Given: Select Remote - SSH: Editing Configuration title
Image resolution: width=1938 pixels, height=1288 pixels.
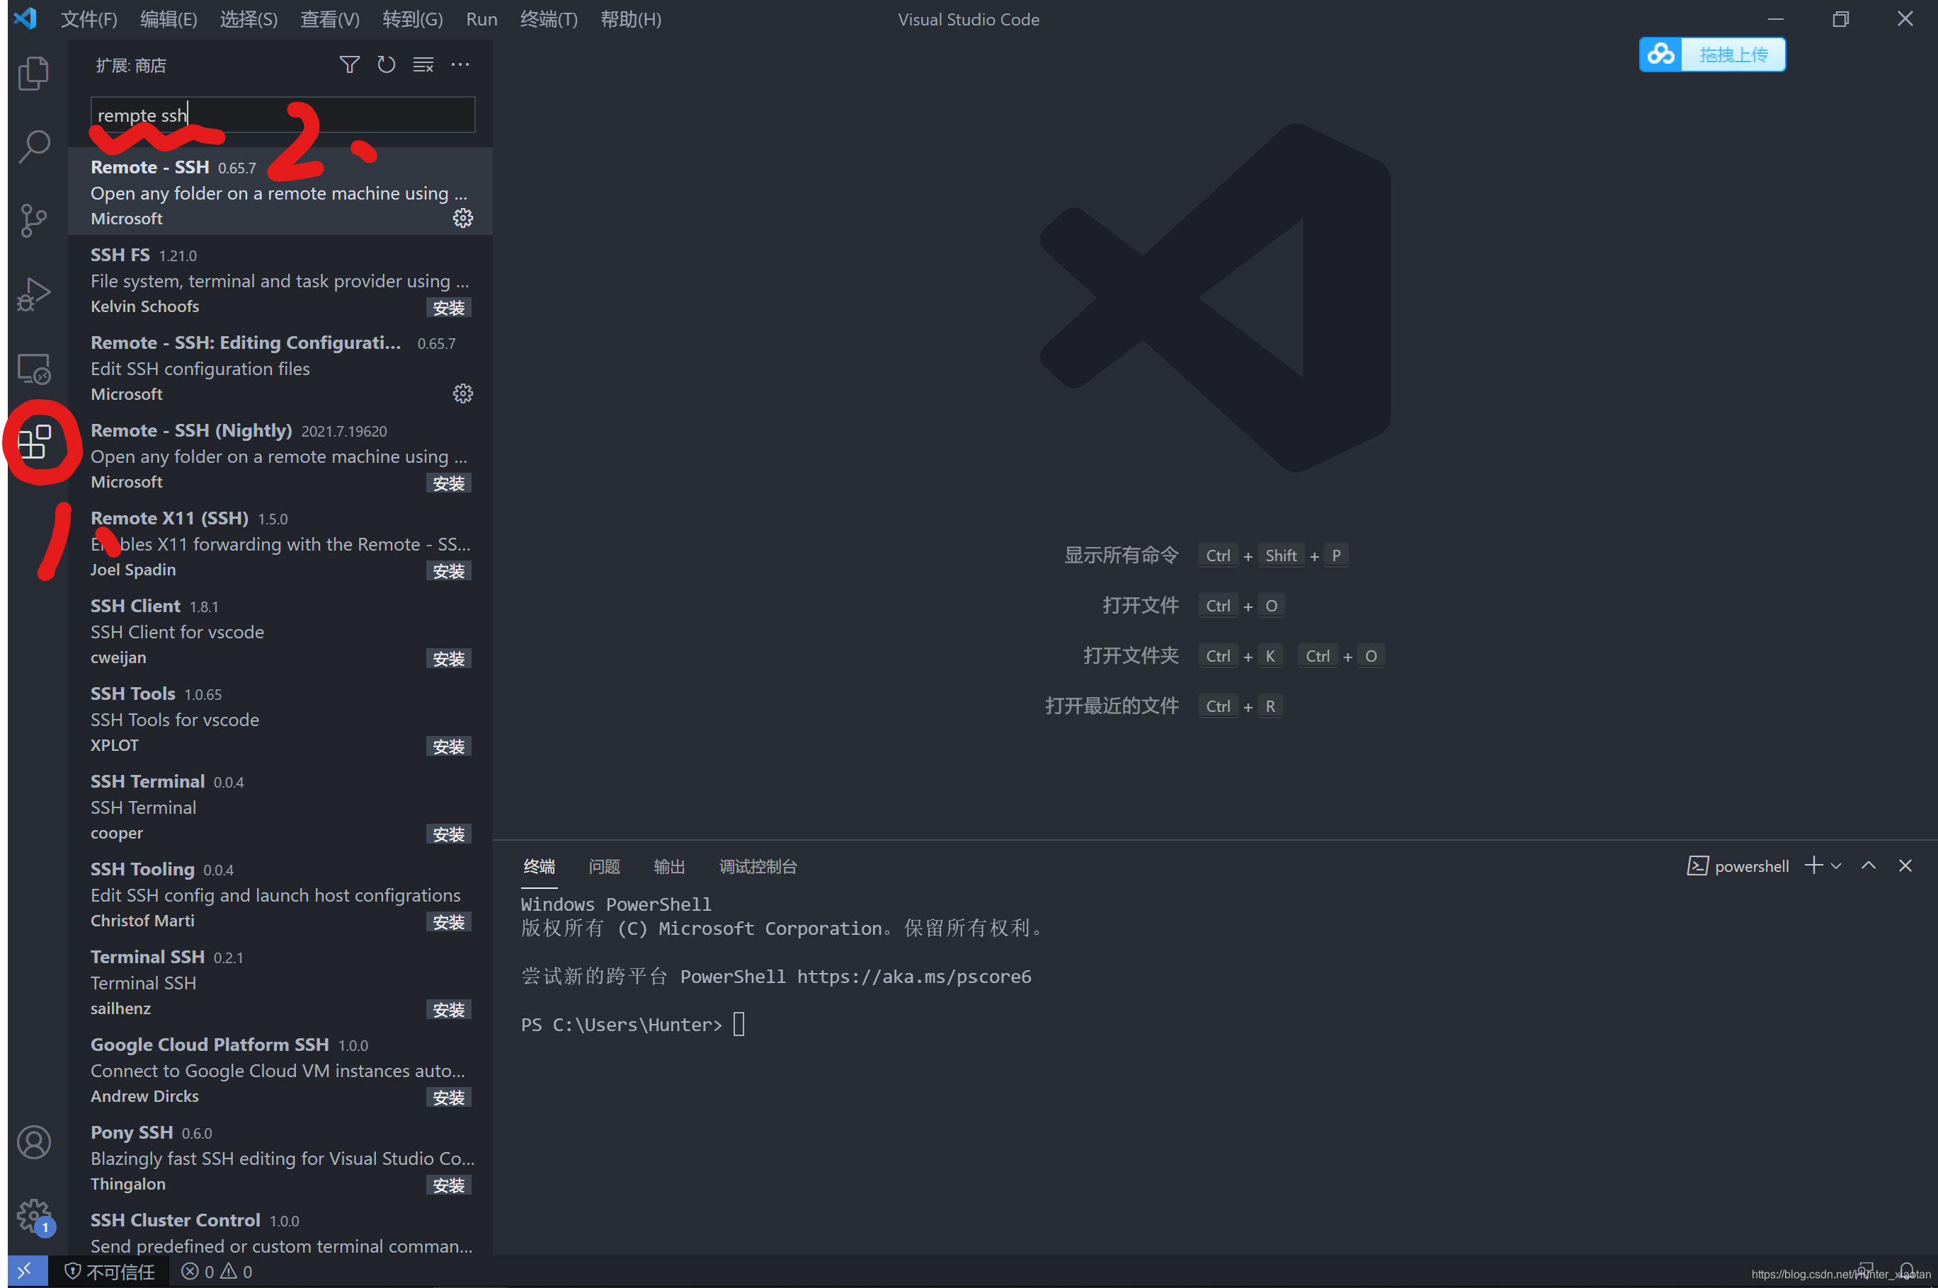Looking at the screenshot, I should [246, 343].
